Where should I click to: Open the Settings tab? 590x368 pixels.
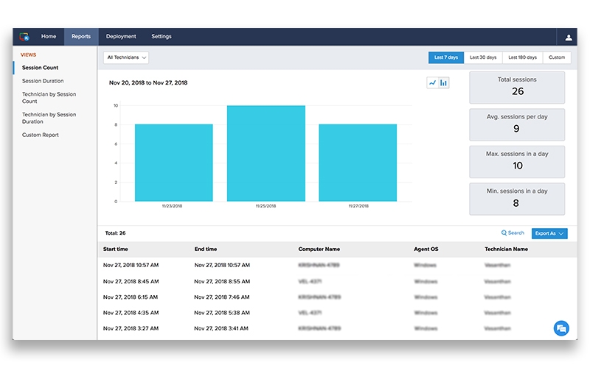[162, 37]
